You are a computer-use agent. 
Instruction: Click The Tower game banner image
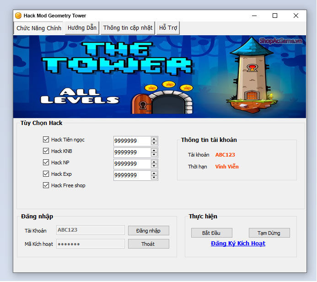pos(160,76)
